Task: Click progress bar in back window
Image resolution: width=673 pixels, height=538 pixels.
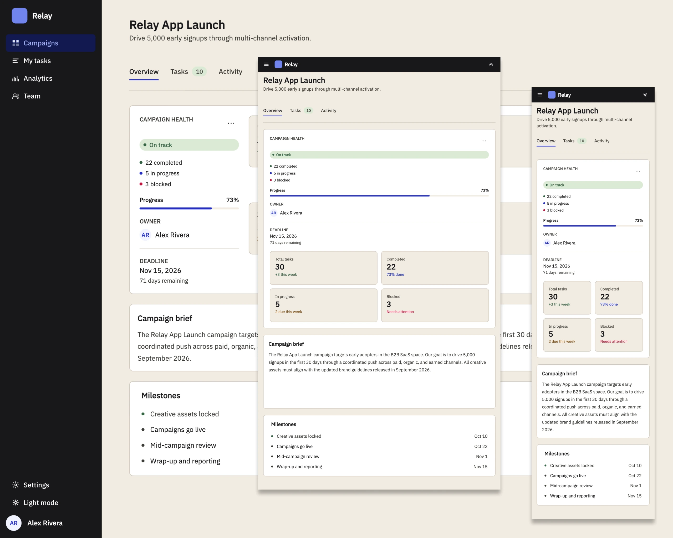Action: [189, 208]
